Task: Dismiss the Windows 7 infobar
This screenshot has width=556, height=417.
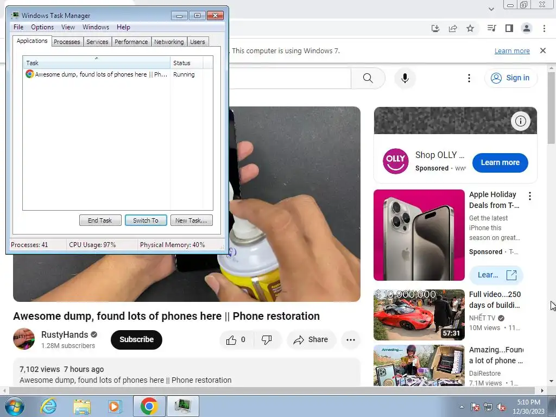Action: click(x=543, y=50)
